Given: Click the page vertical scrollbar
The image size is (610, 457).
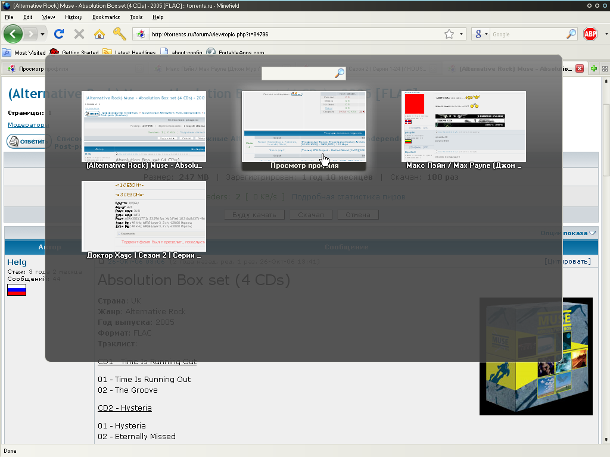Looking at the screenshot, I should pyautogui.click(x=606, y=140).
